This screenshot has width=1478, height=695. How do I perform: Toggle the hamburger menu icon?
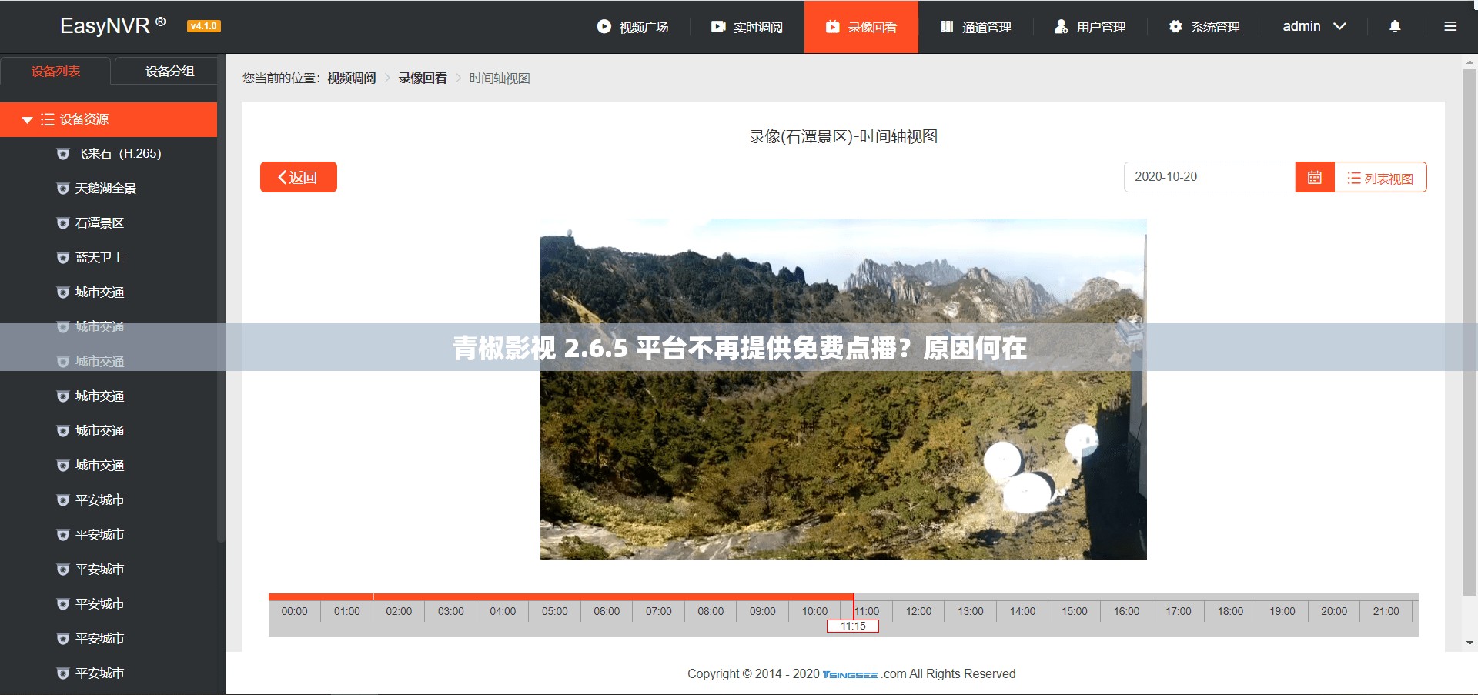coord(1450,26)
